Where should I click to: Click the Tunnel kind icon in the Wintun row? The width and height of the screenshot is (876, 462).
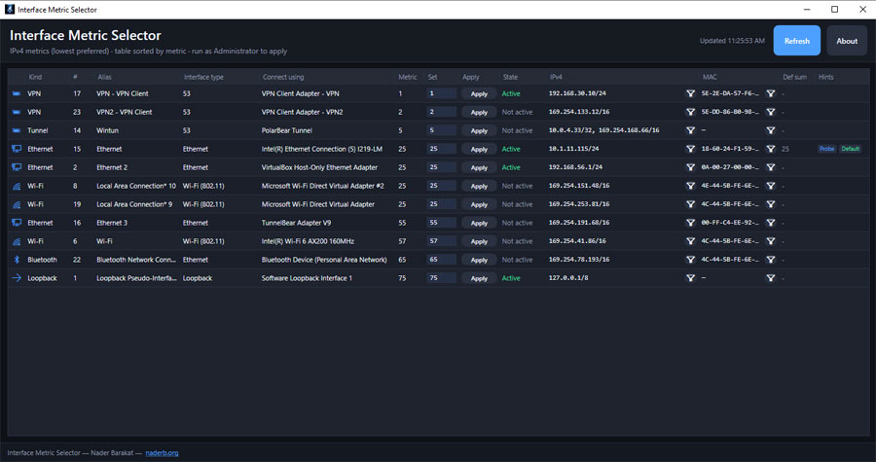pos(17,130)
